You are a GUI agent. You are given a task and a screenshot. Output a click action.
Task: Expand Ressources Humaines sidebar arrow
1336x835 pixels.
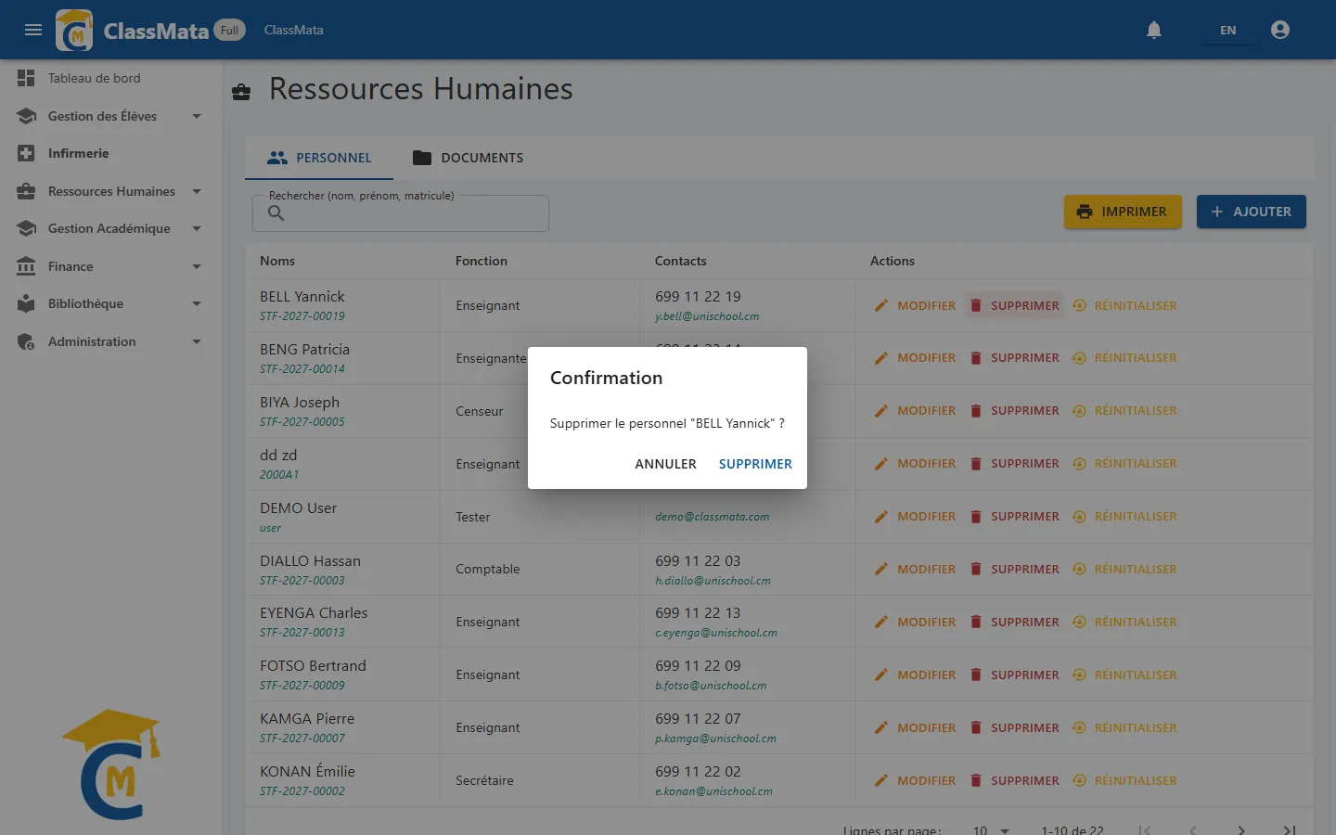tap(197, 191)
